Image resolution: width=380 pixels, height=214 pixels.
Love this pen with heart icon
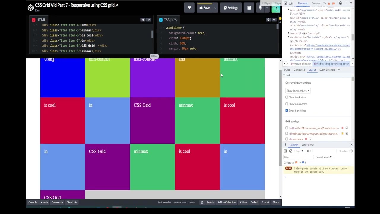click(189, 8)
